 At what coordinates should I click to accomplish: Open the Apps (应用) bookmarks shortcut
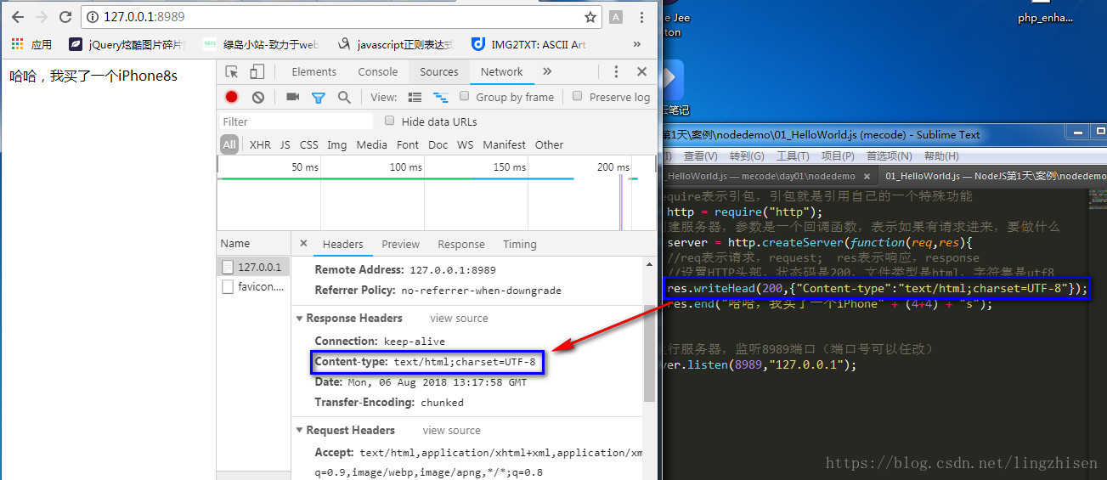click(x=32, y=44)
